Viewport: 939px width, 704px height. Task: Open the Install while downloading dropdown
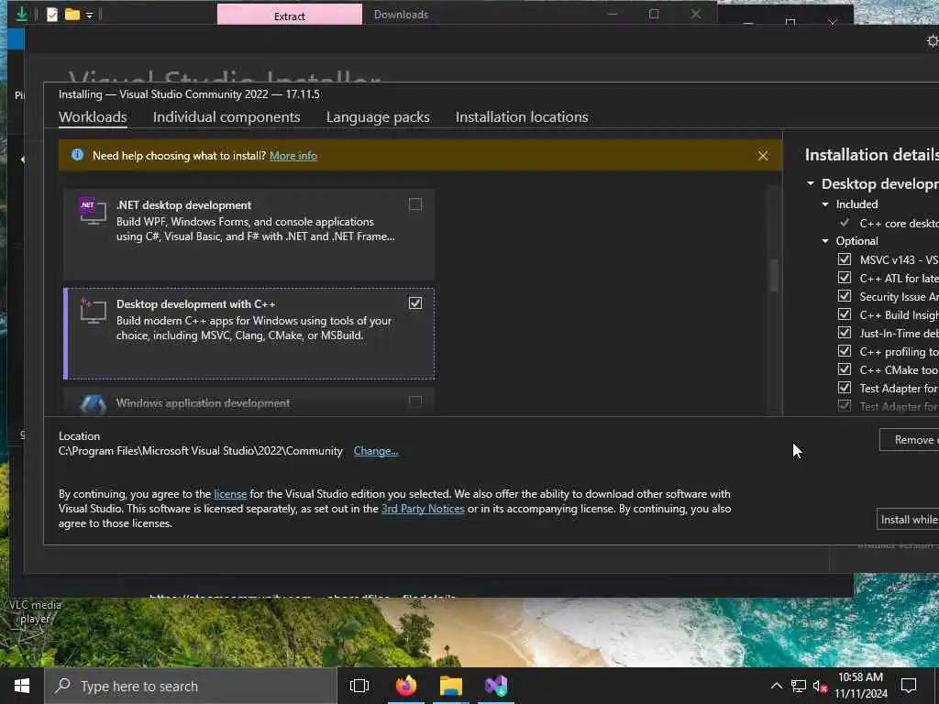(x=908, y=520)
